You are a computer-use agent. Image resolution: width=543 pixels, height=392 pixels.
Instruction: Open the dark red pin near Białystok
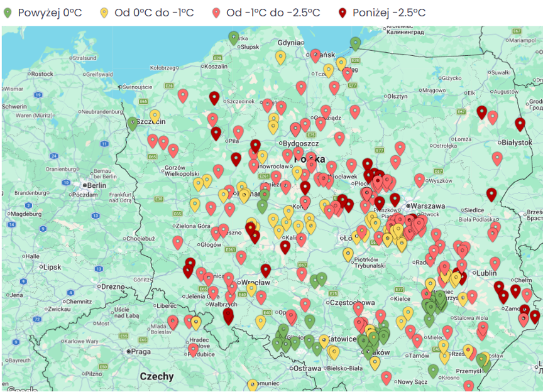520,124
